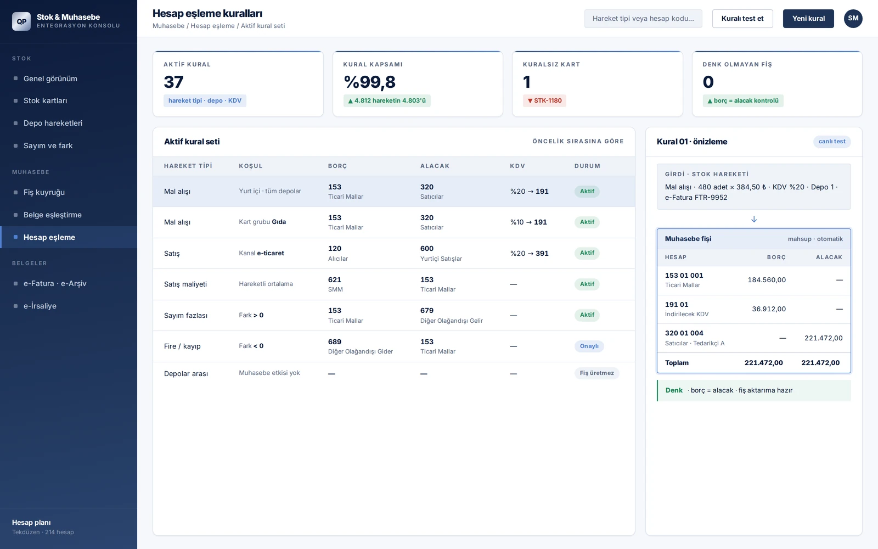Click the Muhasebe breadcrumb link

coord(168,26)
